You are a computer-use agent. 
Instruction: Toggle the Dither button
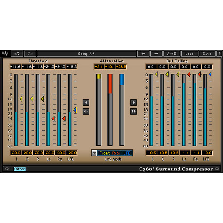pos(20,169)
